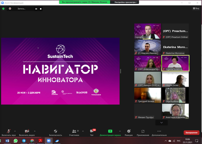202x144 pixels.
Task: Turn on camera with Включить видео
Action: [x=27, y=131]
